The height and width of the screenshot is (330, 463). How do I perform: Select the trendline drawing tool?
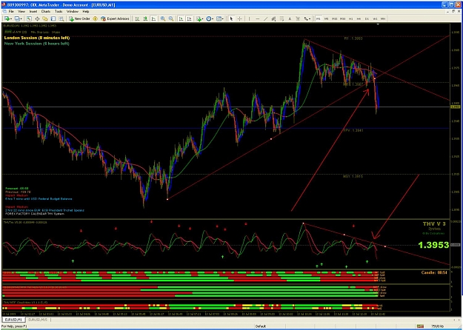265,18
